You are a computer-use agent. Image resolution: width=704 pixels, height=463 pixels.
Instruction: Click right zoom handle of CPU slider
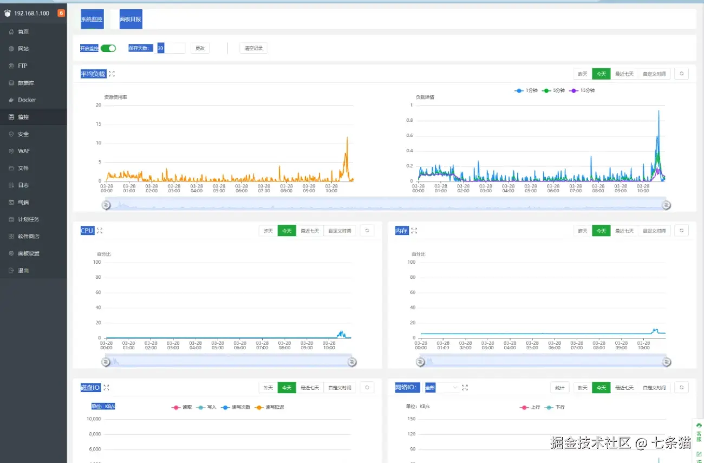point(352,362)
